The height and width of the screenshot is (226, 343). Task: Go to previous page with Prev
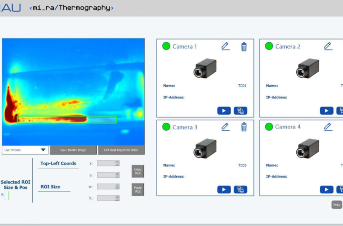[x=337, y=205]
